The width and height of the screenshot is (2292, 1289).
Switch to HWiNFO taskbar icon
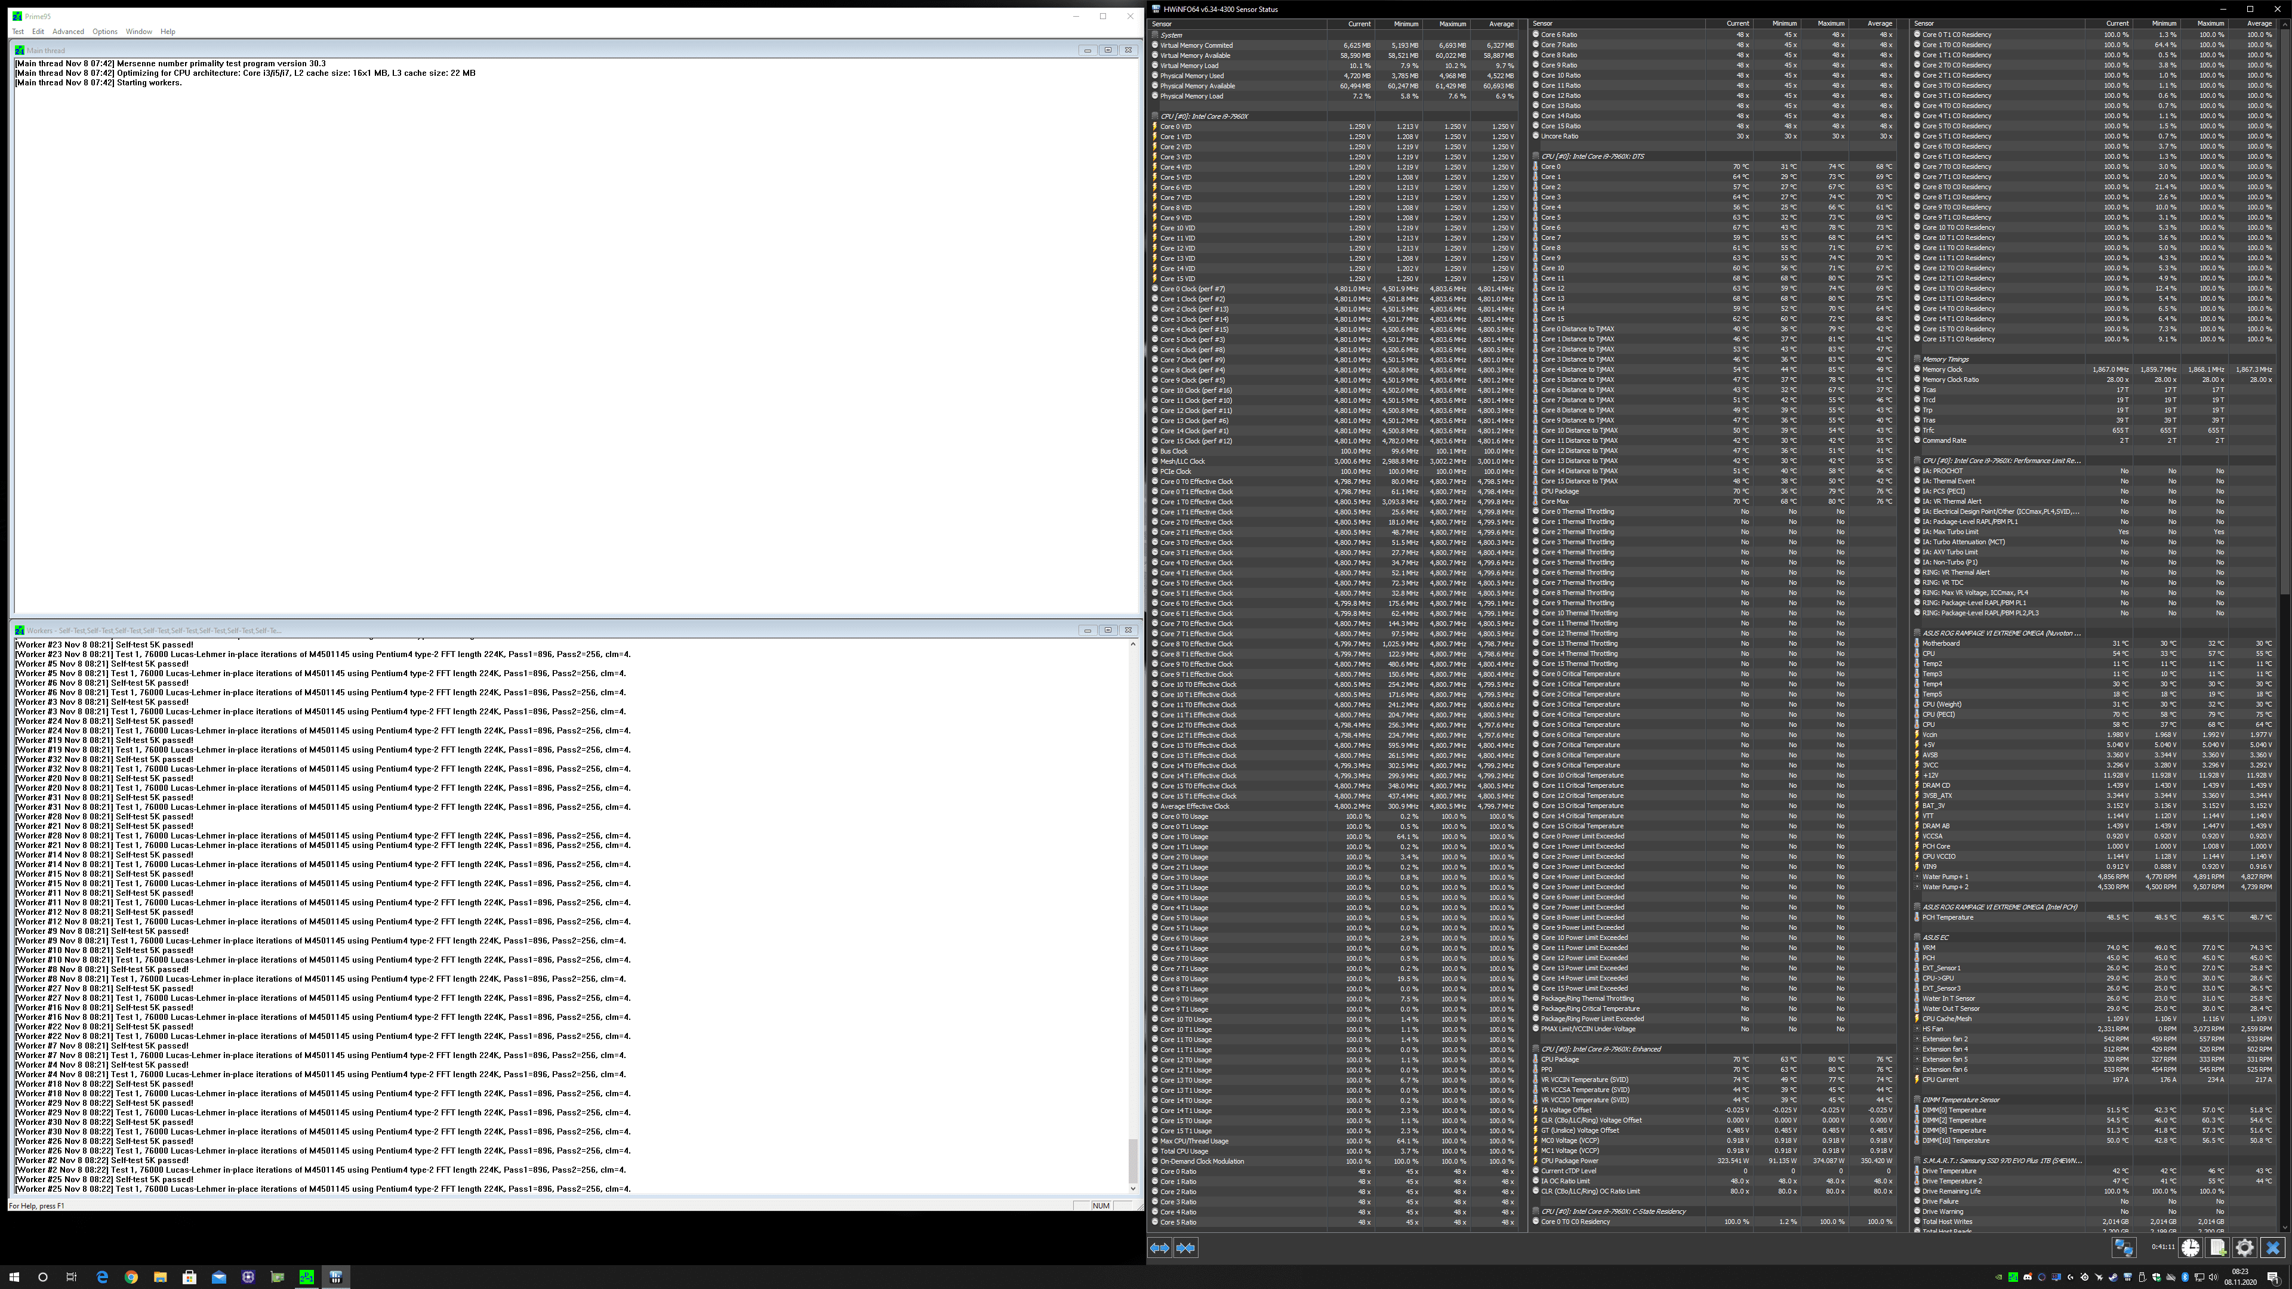tap(336, 1276)
